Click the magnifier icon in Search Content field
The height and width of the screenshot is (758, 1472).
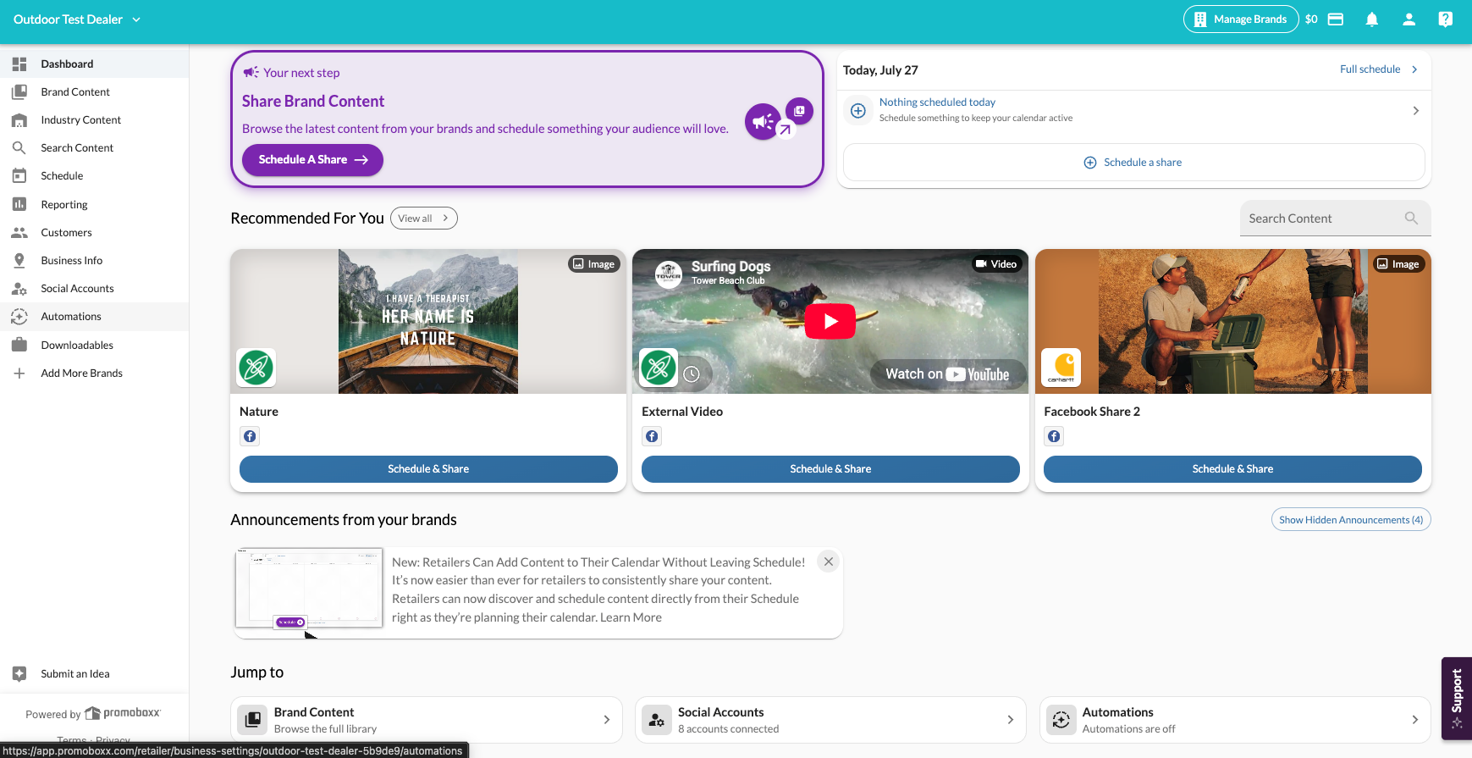(1411, 218)
